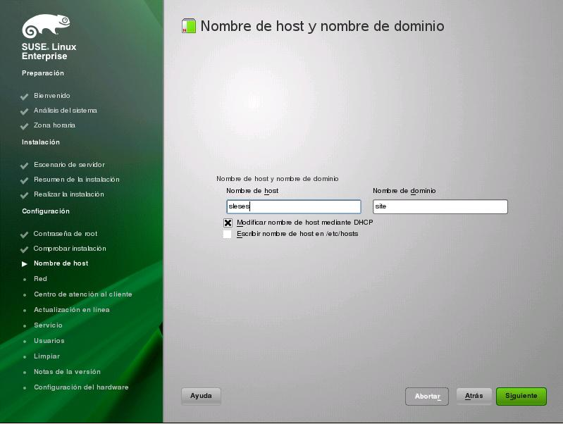Click the Instalación section heading
Image resolution: width=563 pixels, height=424 pixels.
(x=41, y=142)
